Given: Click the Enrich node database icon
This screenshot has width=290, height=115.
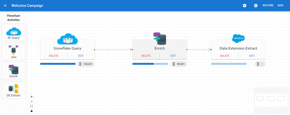Looking at the screenshot, I should 160,38.
